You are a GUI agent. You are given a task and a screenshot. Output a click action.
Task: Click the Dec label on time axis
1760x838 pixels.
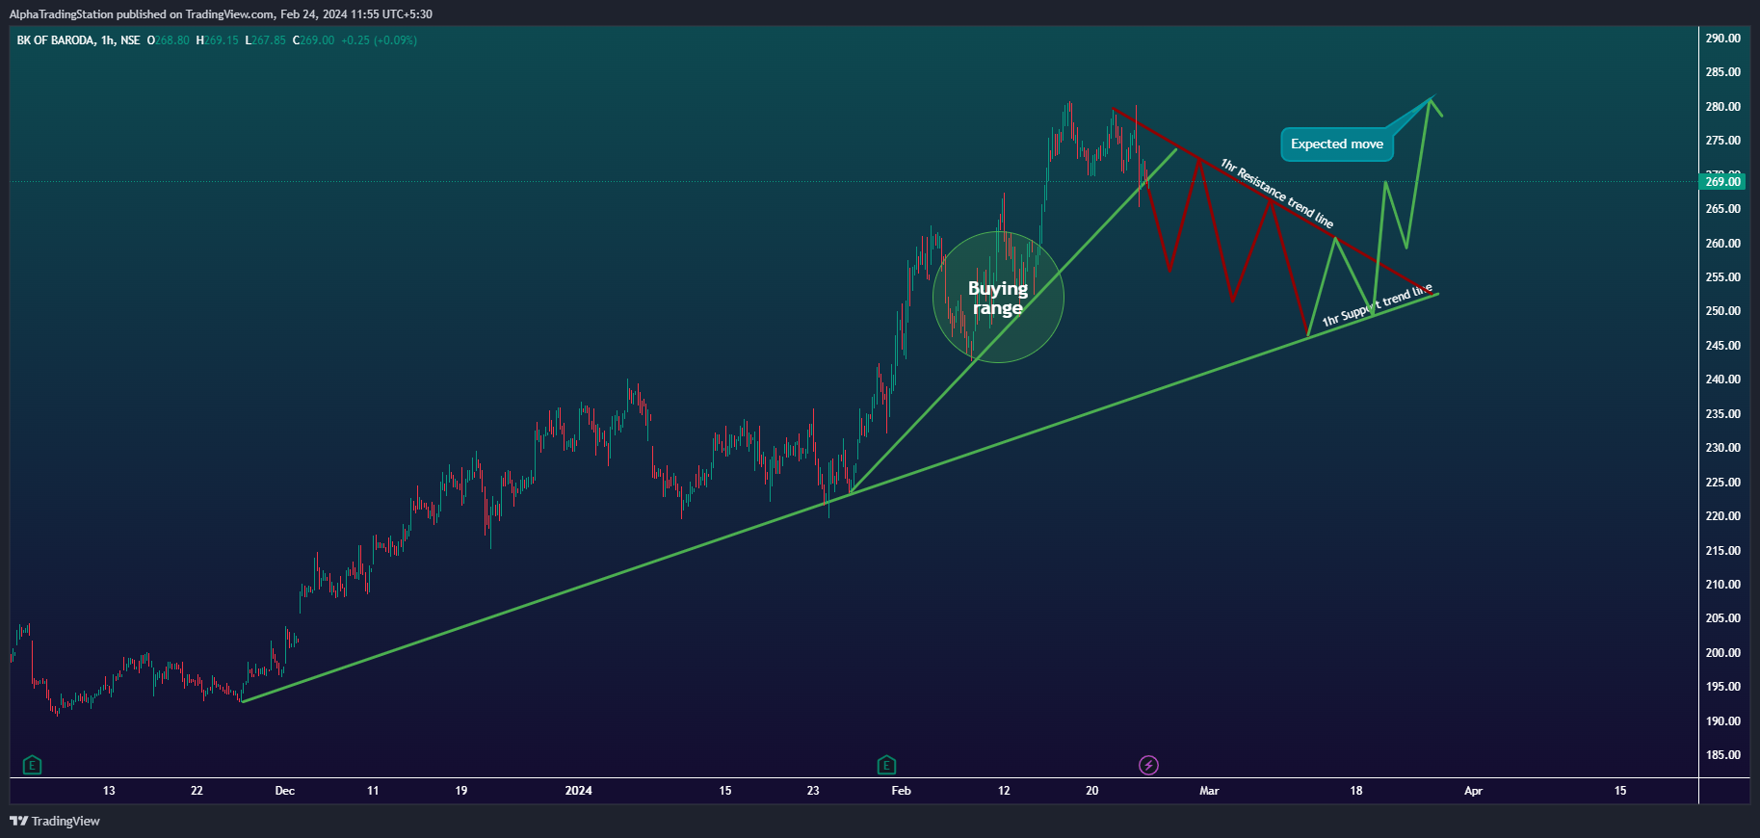285,791
